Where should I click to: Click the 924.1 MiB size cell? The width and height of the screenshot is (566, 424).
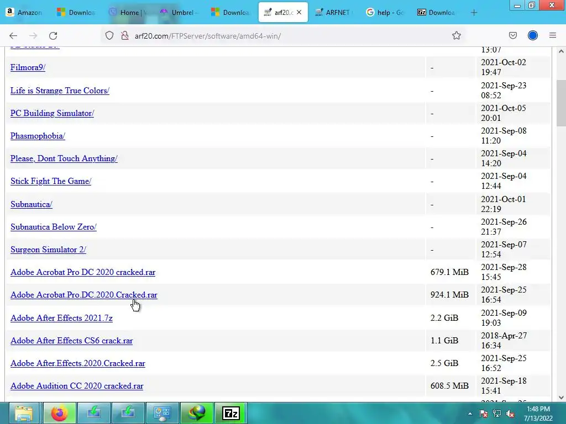(x=449, y=295)
